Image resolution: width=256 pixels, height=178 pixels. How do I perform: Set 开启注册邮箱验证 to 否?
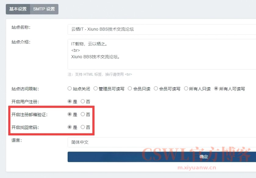point(83,115)
